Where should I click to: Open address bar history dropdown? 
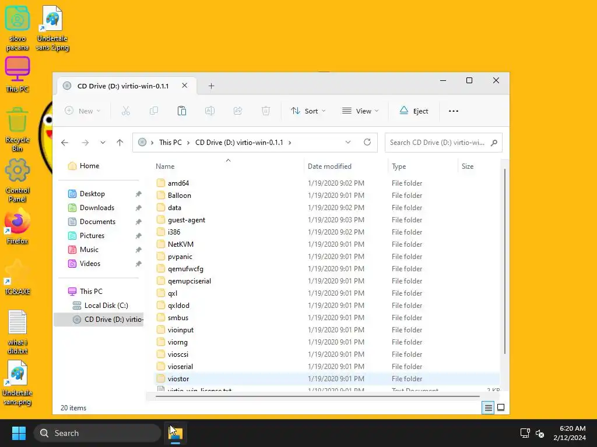tap(348, 142)
